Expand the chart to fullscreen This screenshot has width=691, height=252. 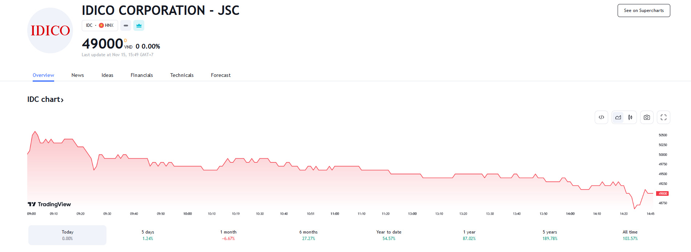[x=663, y=117]
